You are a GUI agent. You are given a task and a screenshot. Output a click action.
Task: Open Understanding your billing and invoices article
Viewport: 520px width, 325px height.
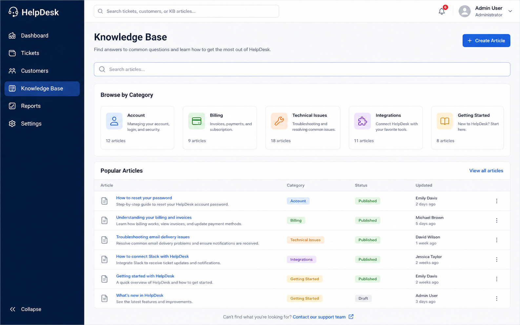click(x=154, y=217)
